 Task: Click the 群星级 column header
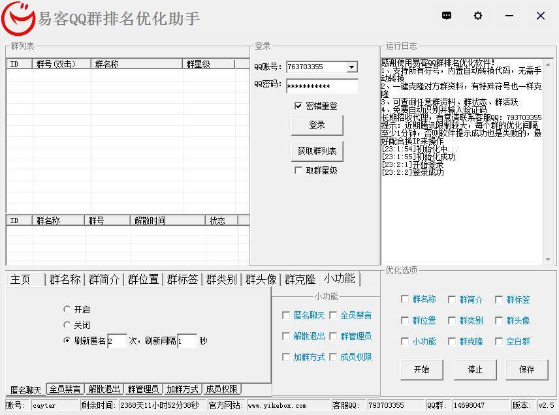click(x=208, y=64)
